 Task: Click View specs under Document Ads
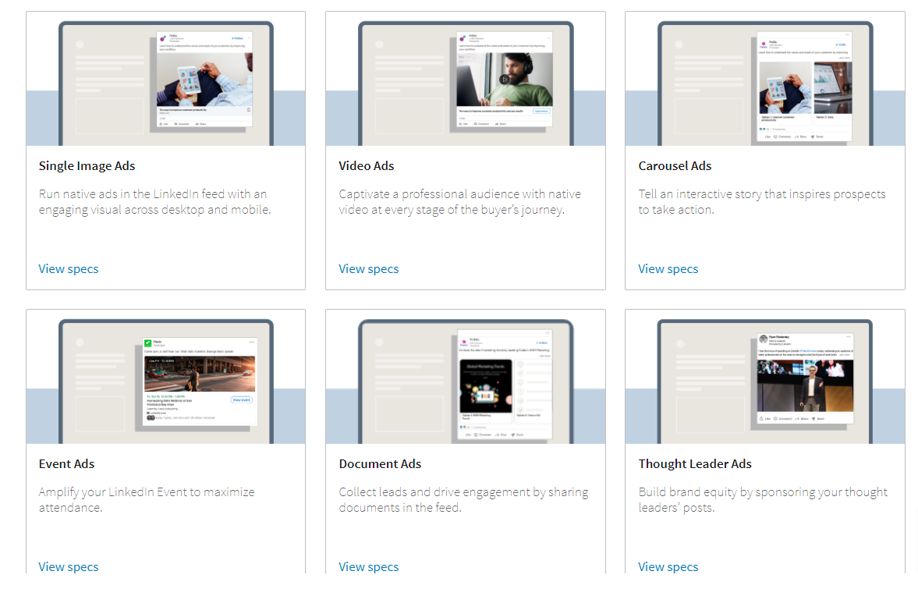[368, 566]
